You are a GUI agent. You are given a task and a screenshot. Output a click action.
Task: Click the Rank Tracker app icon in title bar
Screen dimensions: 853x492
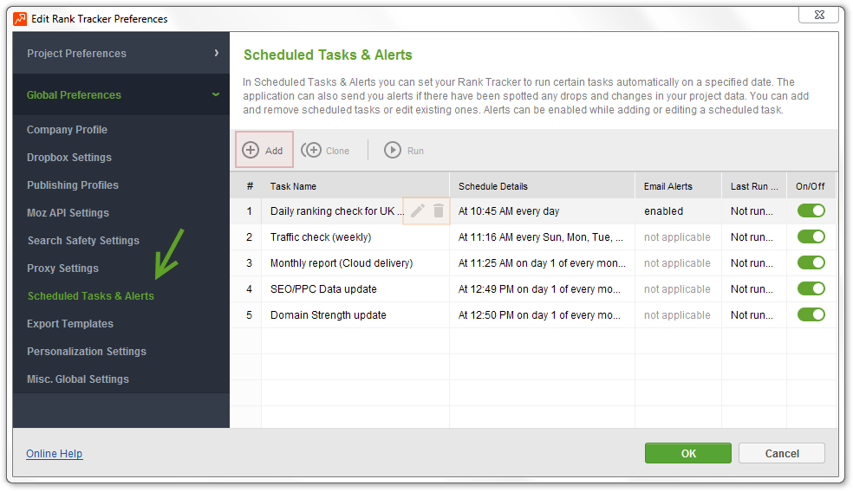point(20,18)
